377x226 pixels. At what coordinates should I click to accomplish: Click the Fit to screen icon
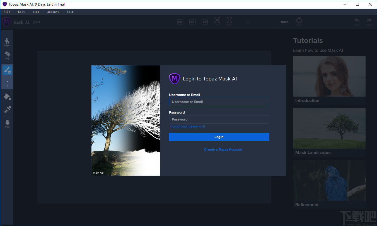217,21
